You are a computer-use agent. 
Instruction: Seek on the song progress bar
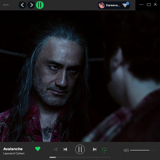[80, 157]
